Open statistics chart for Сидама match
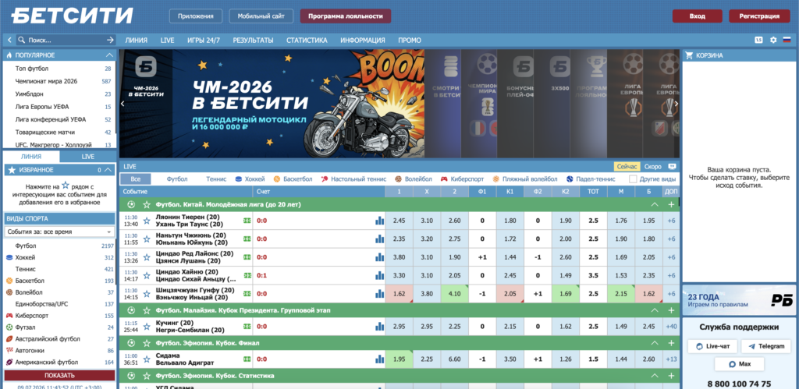The image size is (799, 389). 380,359
